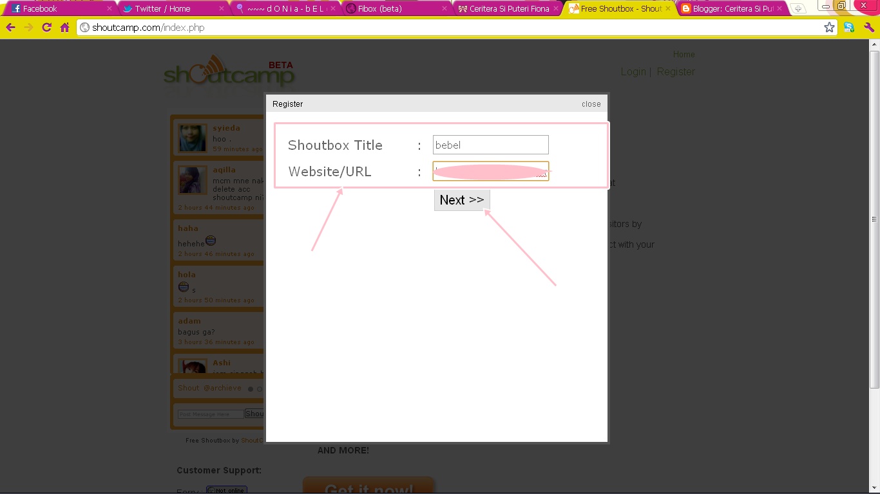This screenshot has width=880, height=494.
Task: Click the smiley emoticon in hola's message
Action: [184, 287]
